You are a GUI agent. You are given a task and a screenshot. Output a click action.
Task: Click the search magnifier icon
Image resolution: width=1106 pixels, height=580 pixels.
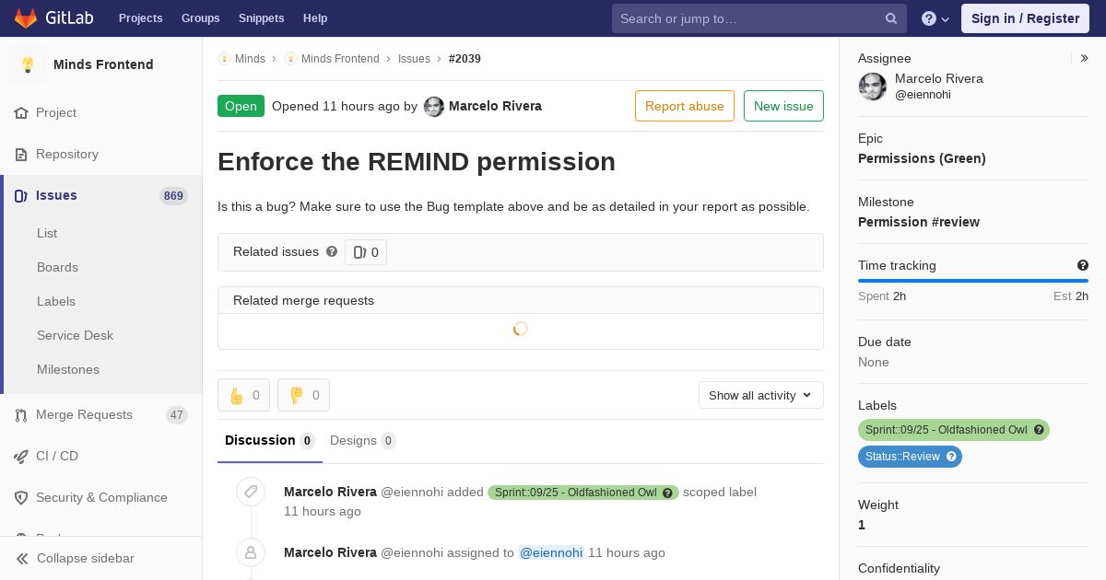click(891, 18)
